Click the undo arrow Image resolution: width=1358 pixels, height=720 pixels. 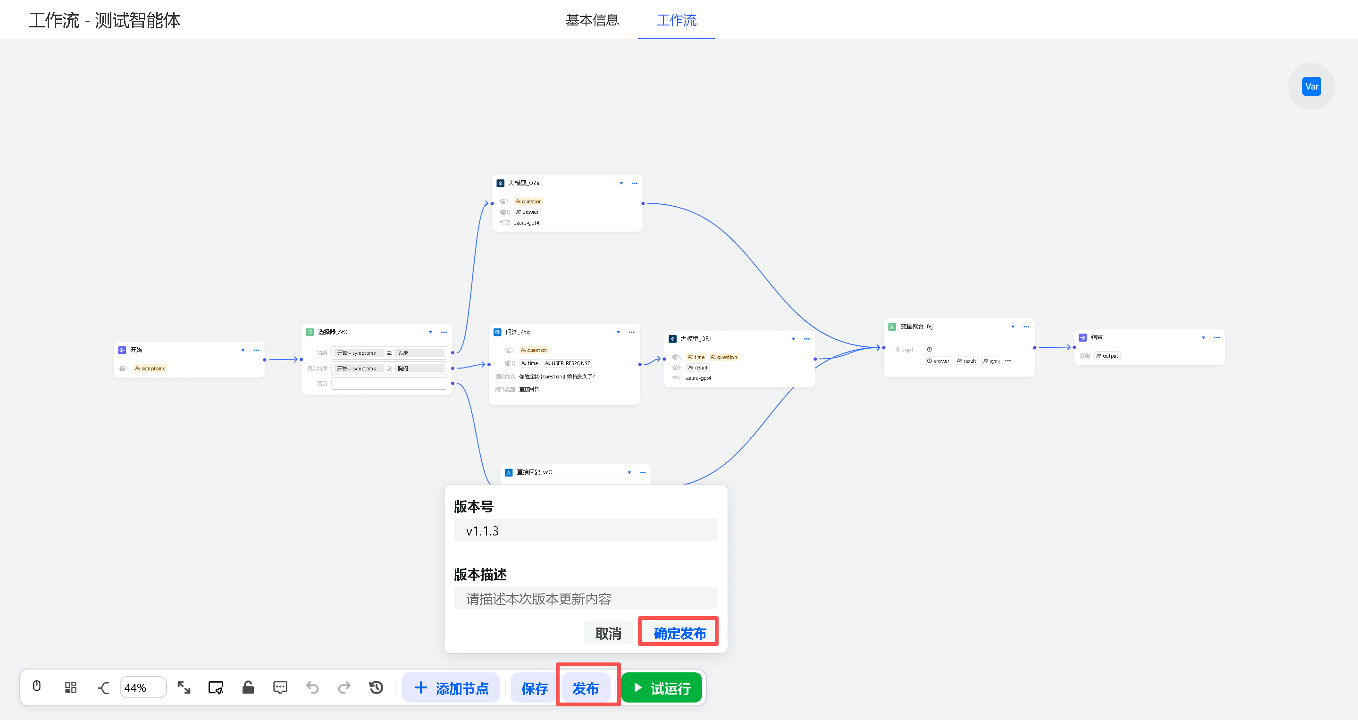click(x=312, y=687)
